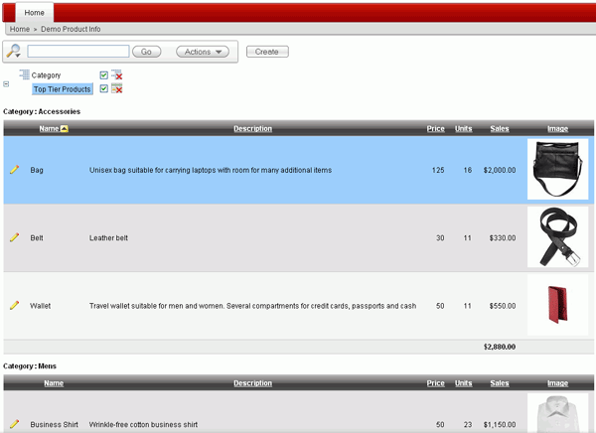This screenshot has height=433, width=596.
Task: Collapse the report settings panel
Action: point(6,84)
